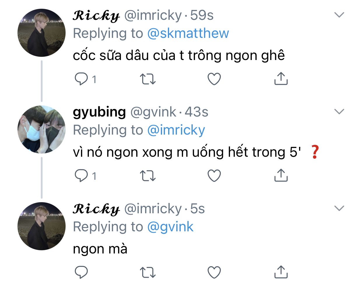Image resolution: width=362 pixels, height=282 pixels.
Task: Share gyubing's tweet
Action: pyautogui.click(x=281, y=175)
